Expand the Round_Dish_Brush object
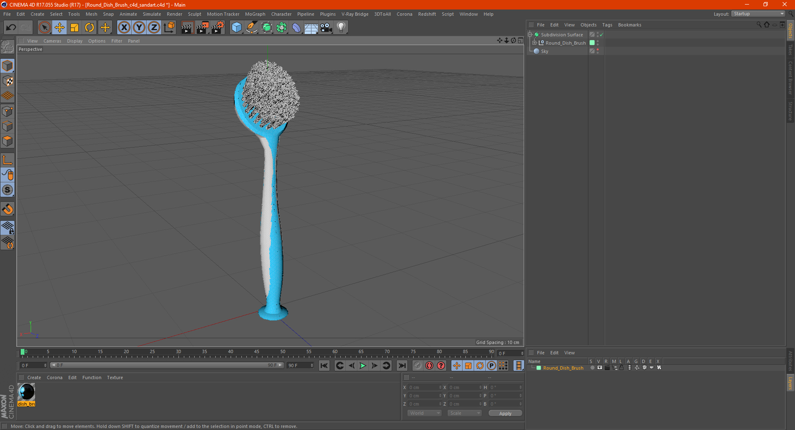The image size is (795, 430). [x=534, y=43]
